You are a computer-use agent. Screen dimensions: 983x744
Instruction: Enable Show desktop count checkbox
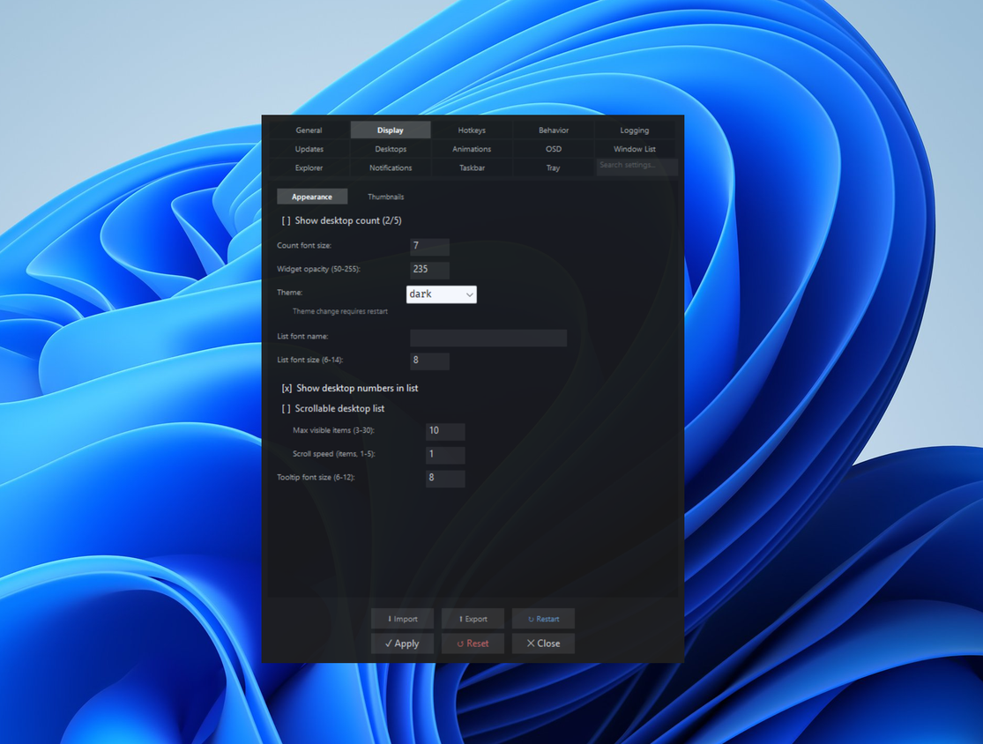(x=342, y=220)
